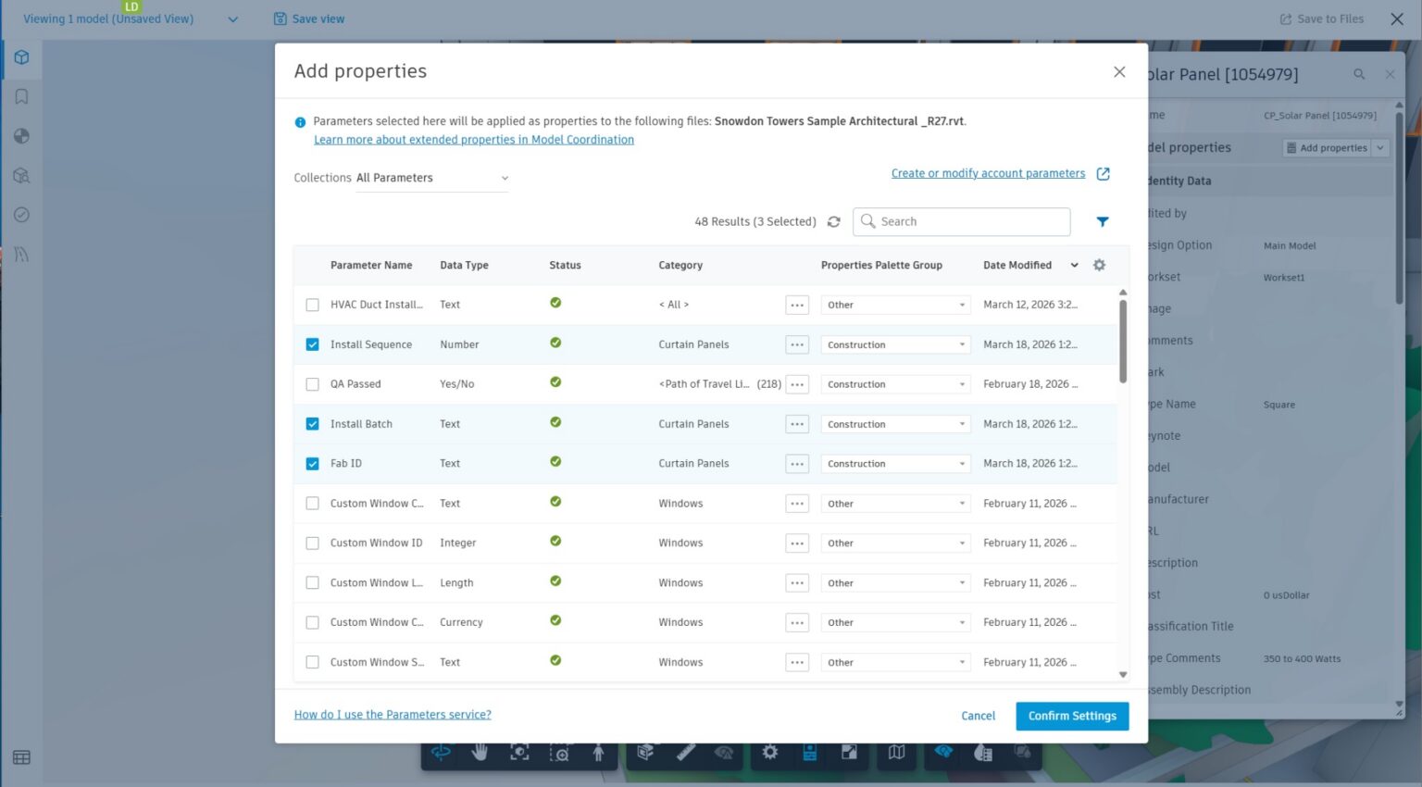1422x787 pixels.
Task: Click the refresh icon beside result count
Action: point(833,221)
